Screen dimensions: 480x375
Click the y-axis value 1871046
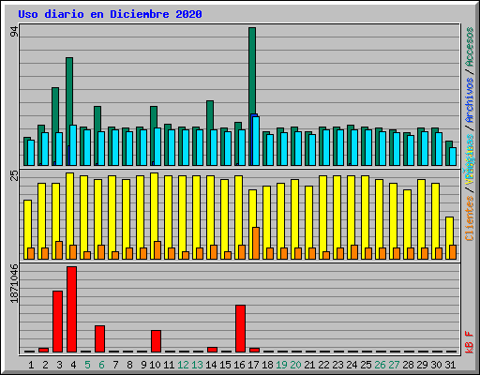pyautogui.click(x=14, y=283)
